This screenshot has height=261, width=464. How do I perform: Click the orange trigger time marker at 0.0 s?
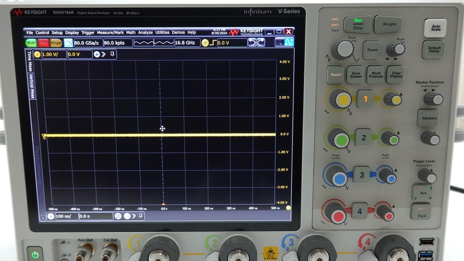(x=163, y=204)
